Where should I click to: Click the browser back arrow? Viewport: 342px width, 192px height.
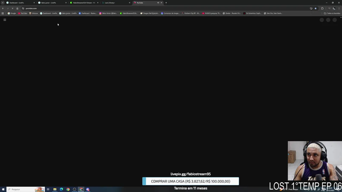(3, 8)
